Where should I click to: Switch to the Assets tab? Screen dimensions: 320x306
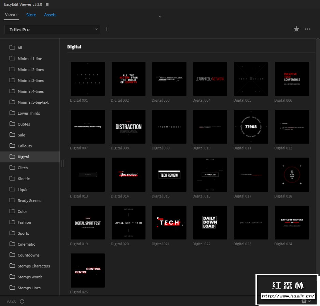point(50,15)
